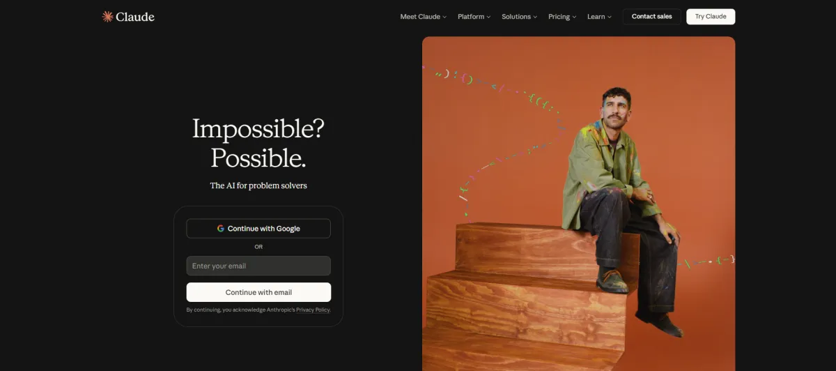836x371 pixels.
Task: Click the Google logo icon
Action: coord(220,229)
